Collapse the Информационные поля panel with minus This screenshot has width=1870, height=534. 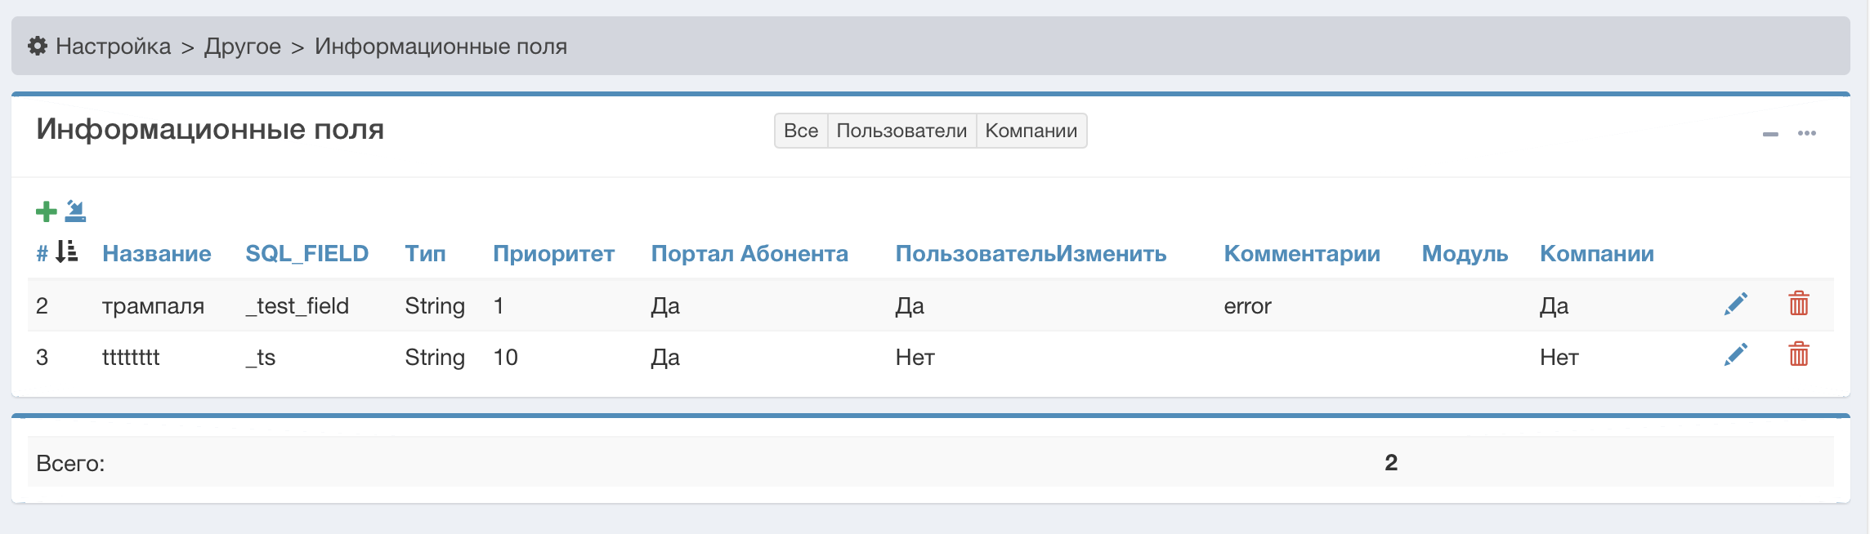coord(1770,133)
